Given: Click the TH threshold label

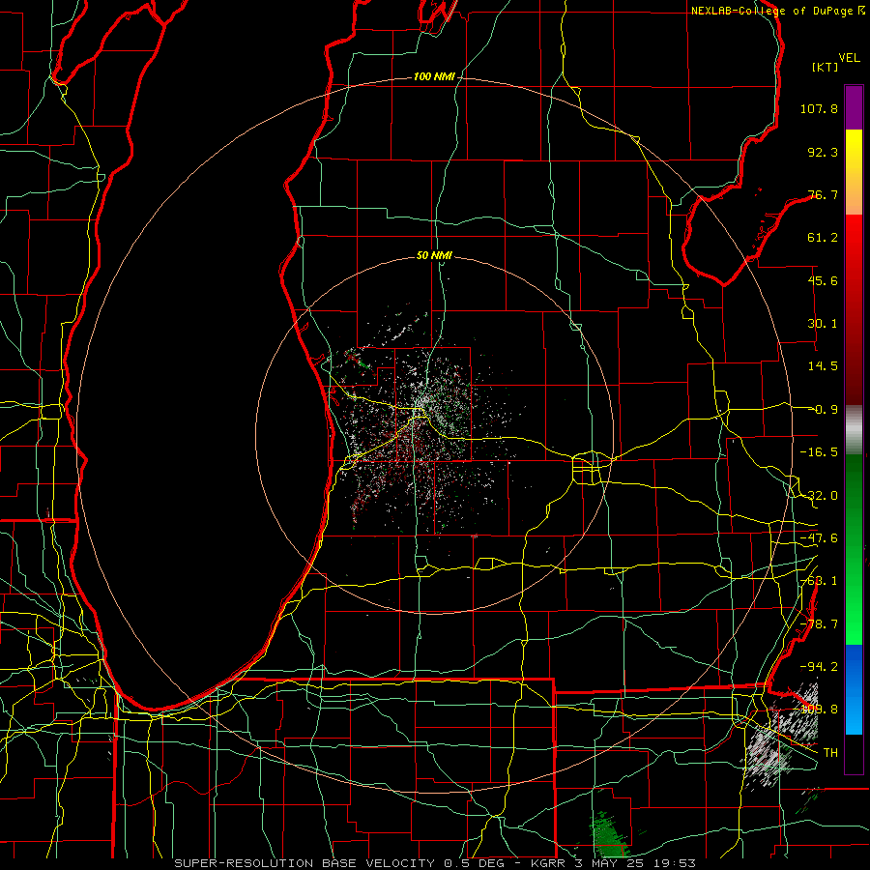Looking at the screenshot, I should 830,753.
